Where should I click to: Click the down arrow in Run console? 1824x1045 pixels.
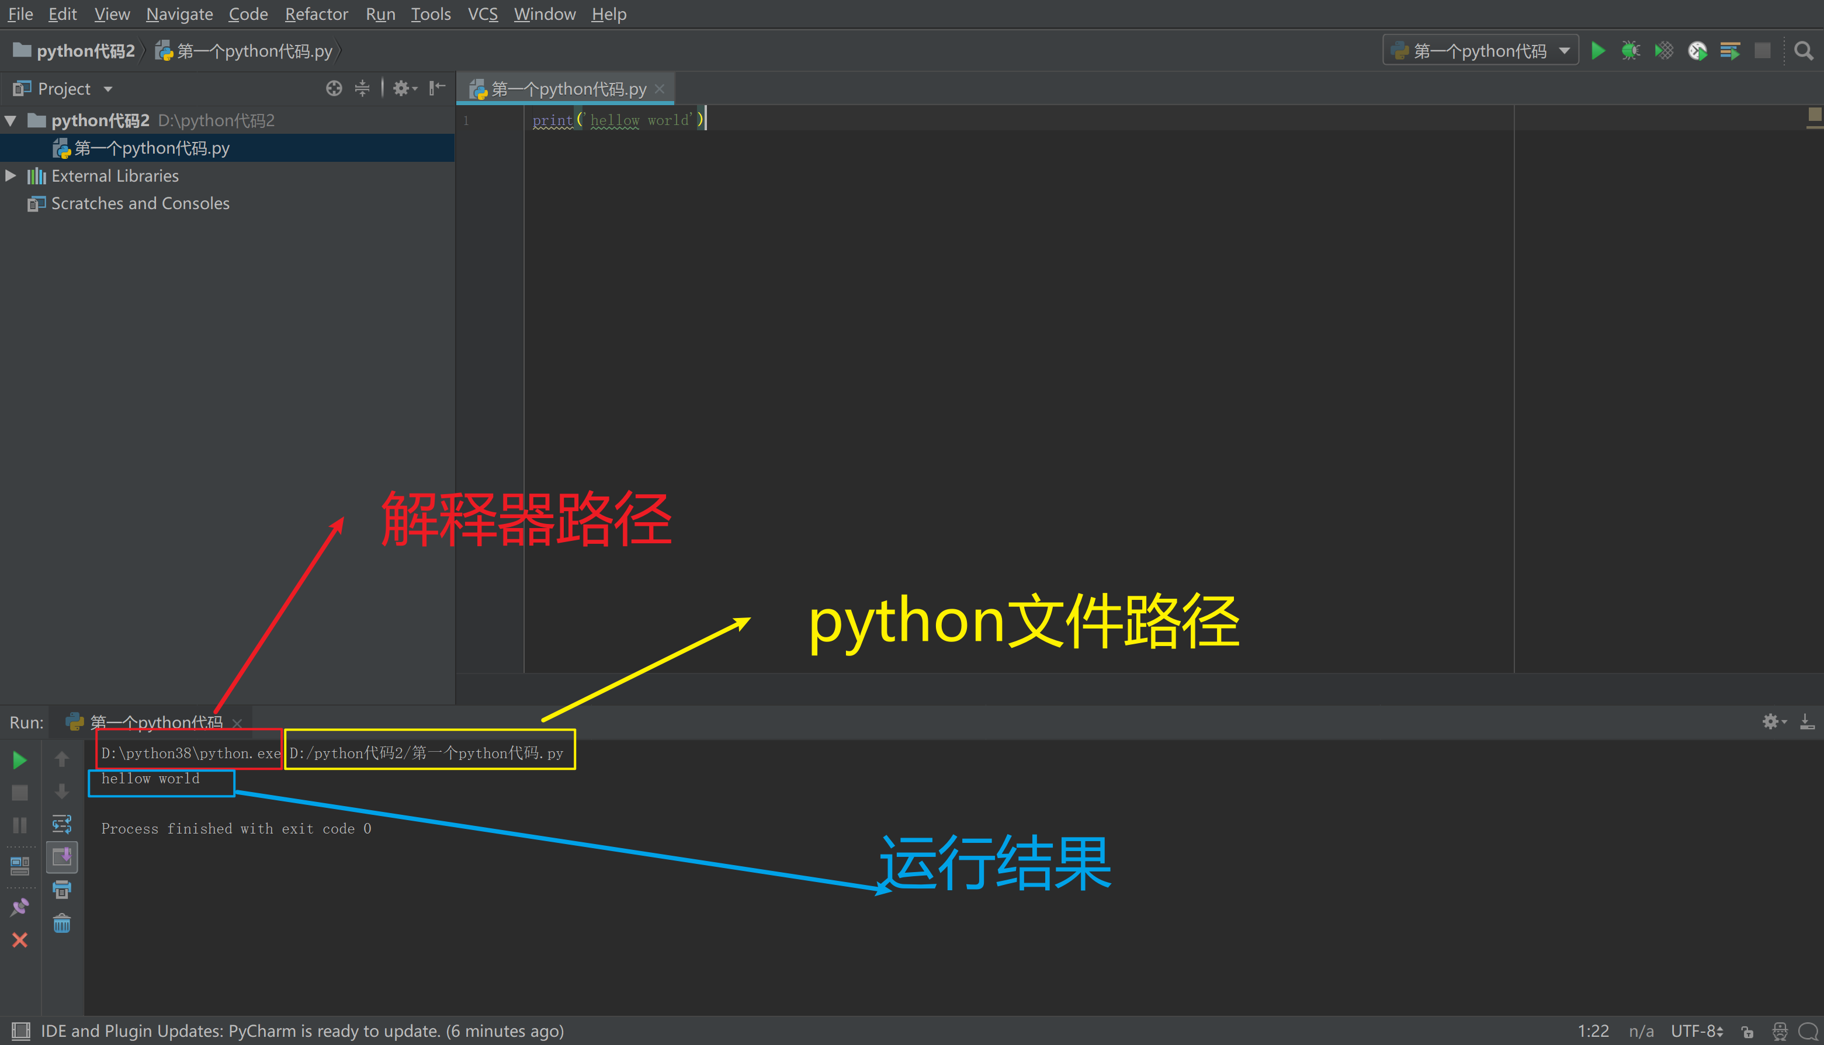pyautogui.click(x=62, y=791)
